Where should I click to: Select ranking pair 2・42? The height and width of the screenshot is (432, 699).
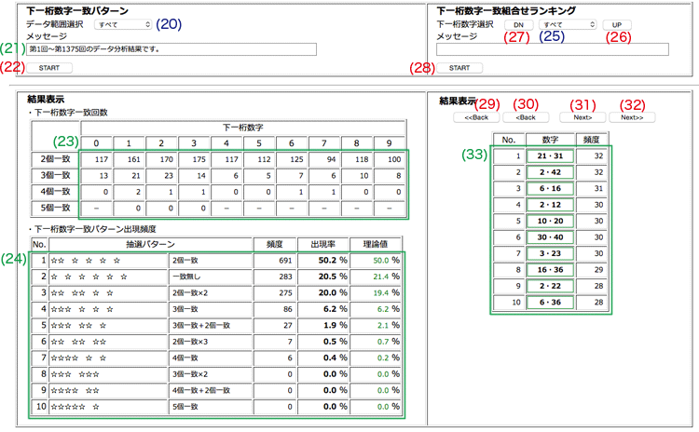click(x=550, y=172)
